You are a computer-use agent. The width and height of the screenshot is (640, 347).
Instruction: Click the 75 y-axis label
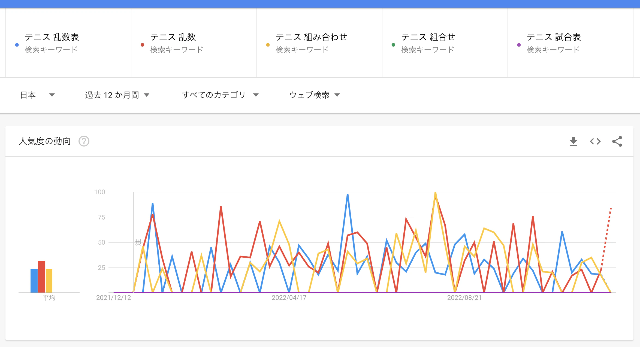coord(102,217)
